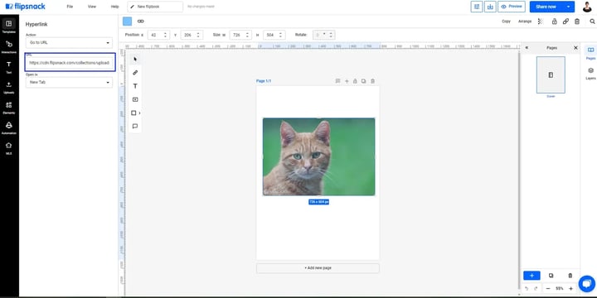
Task: Open the Interactions sidebar panel
Action: [9, 46]
